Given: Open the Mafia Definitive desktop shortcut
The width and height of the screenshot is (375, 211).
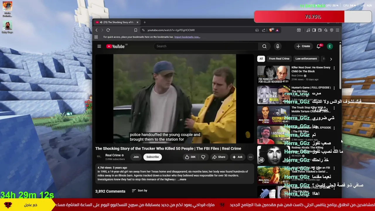Looking at the screenshot, I should [x=7, y=9].
